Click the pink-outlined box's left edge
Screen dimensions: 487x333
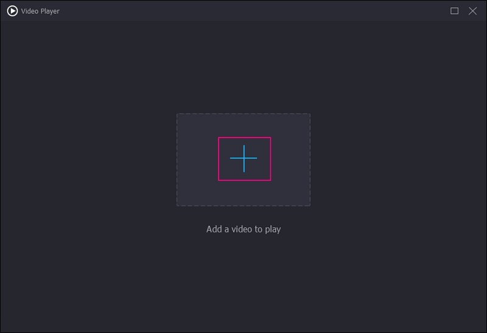219,159
